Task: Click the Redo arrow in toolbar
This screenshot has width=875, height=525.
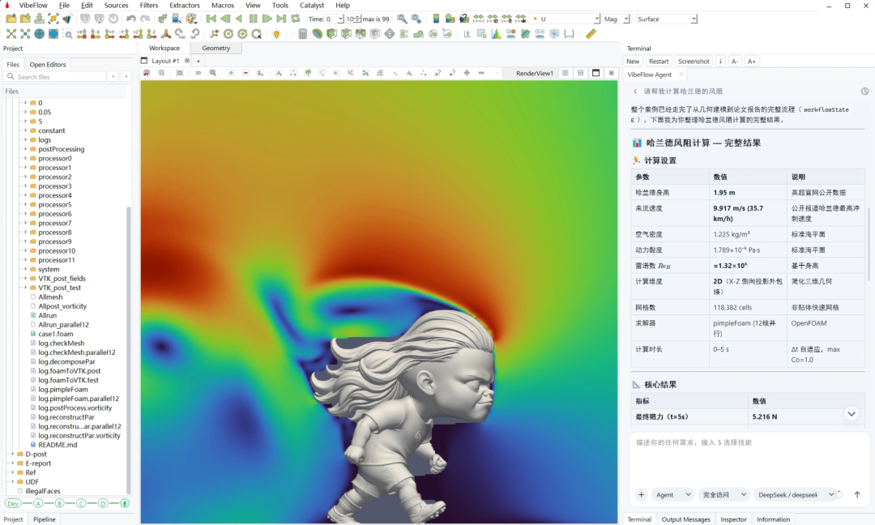Action: coord(145,19)
